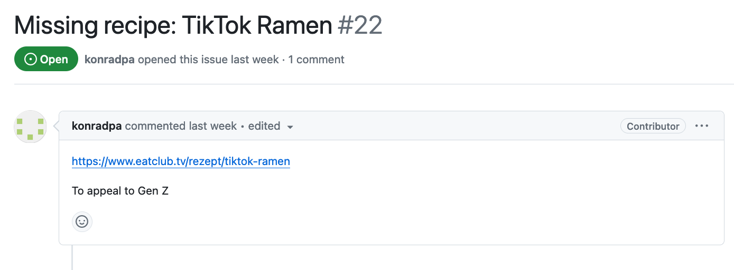Image resolution: width=734 pixels, height=270 pixels.
Task: Click the issue title 'Missing recipe: TikTok Ramen'
Action: tap(173, 25)
